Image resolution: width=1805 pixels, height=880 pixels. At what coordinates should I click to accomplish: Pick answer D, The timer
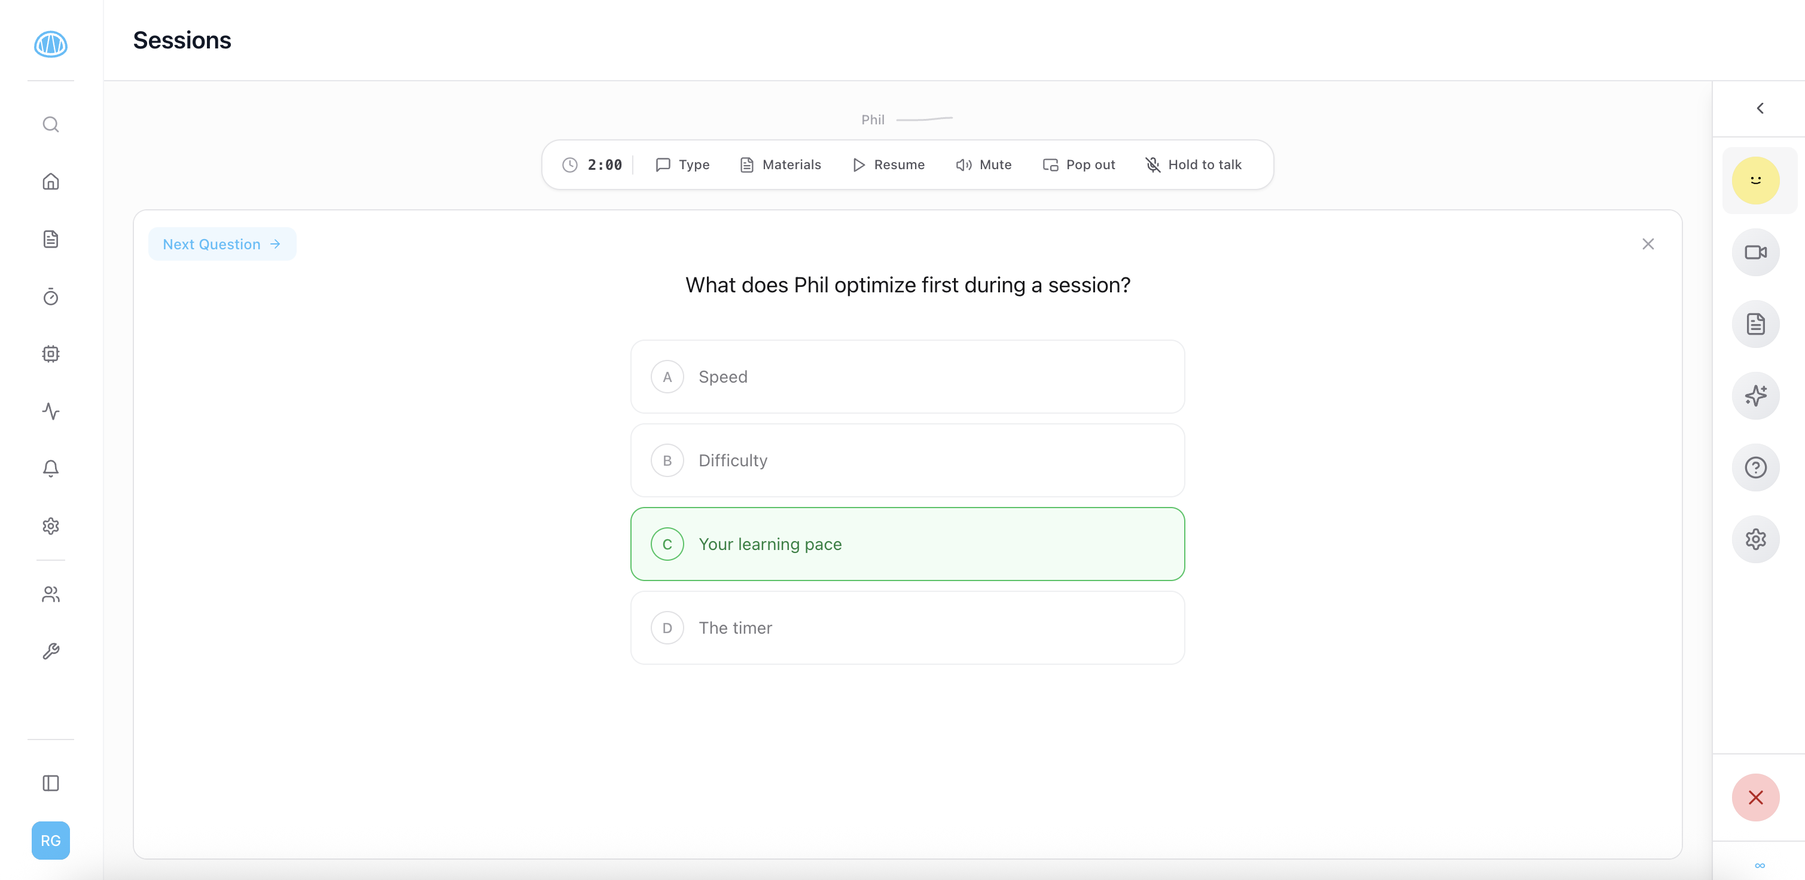click(907, 628)
